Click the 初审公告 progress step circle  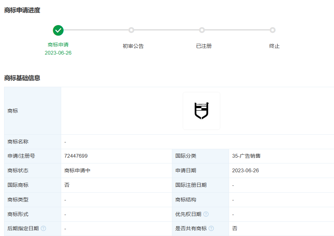click(131, 30)
